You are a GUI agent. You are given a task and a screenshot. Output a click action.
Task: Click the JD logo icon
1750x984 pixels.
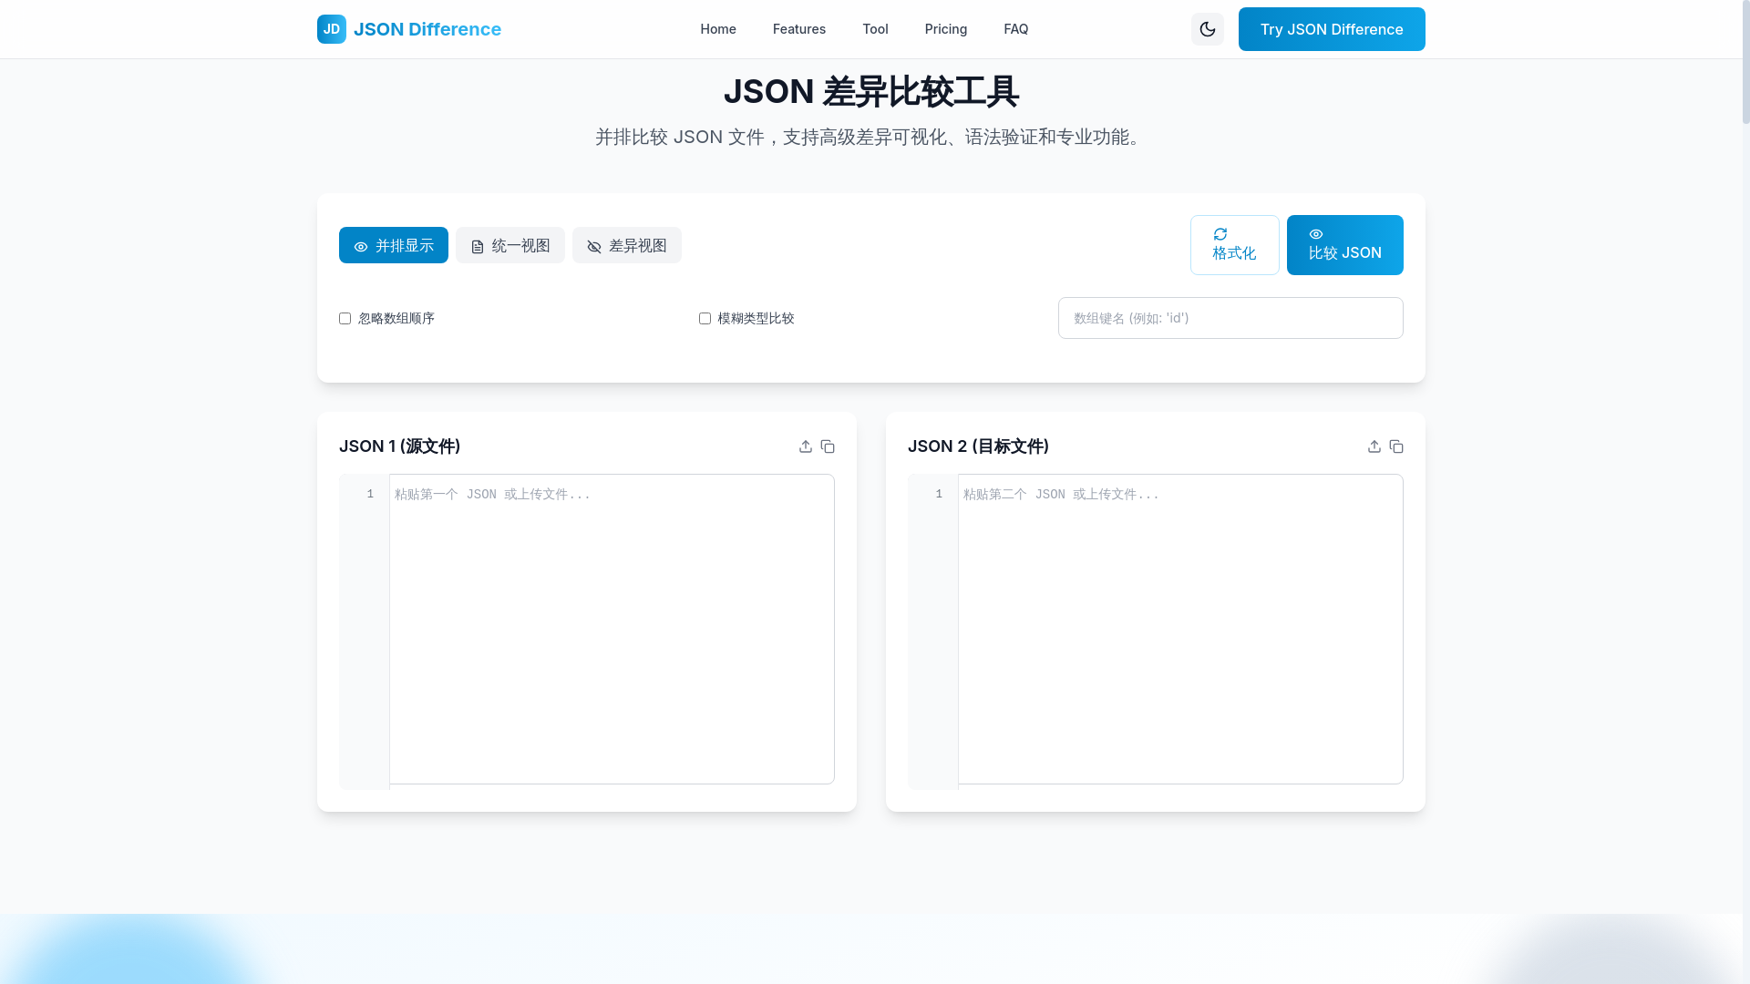pos(332,29)
